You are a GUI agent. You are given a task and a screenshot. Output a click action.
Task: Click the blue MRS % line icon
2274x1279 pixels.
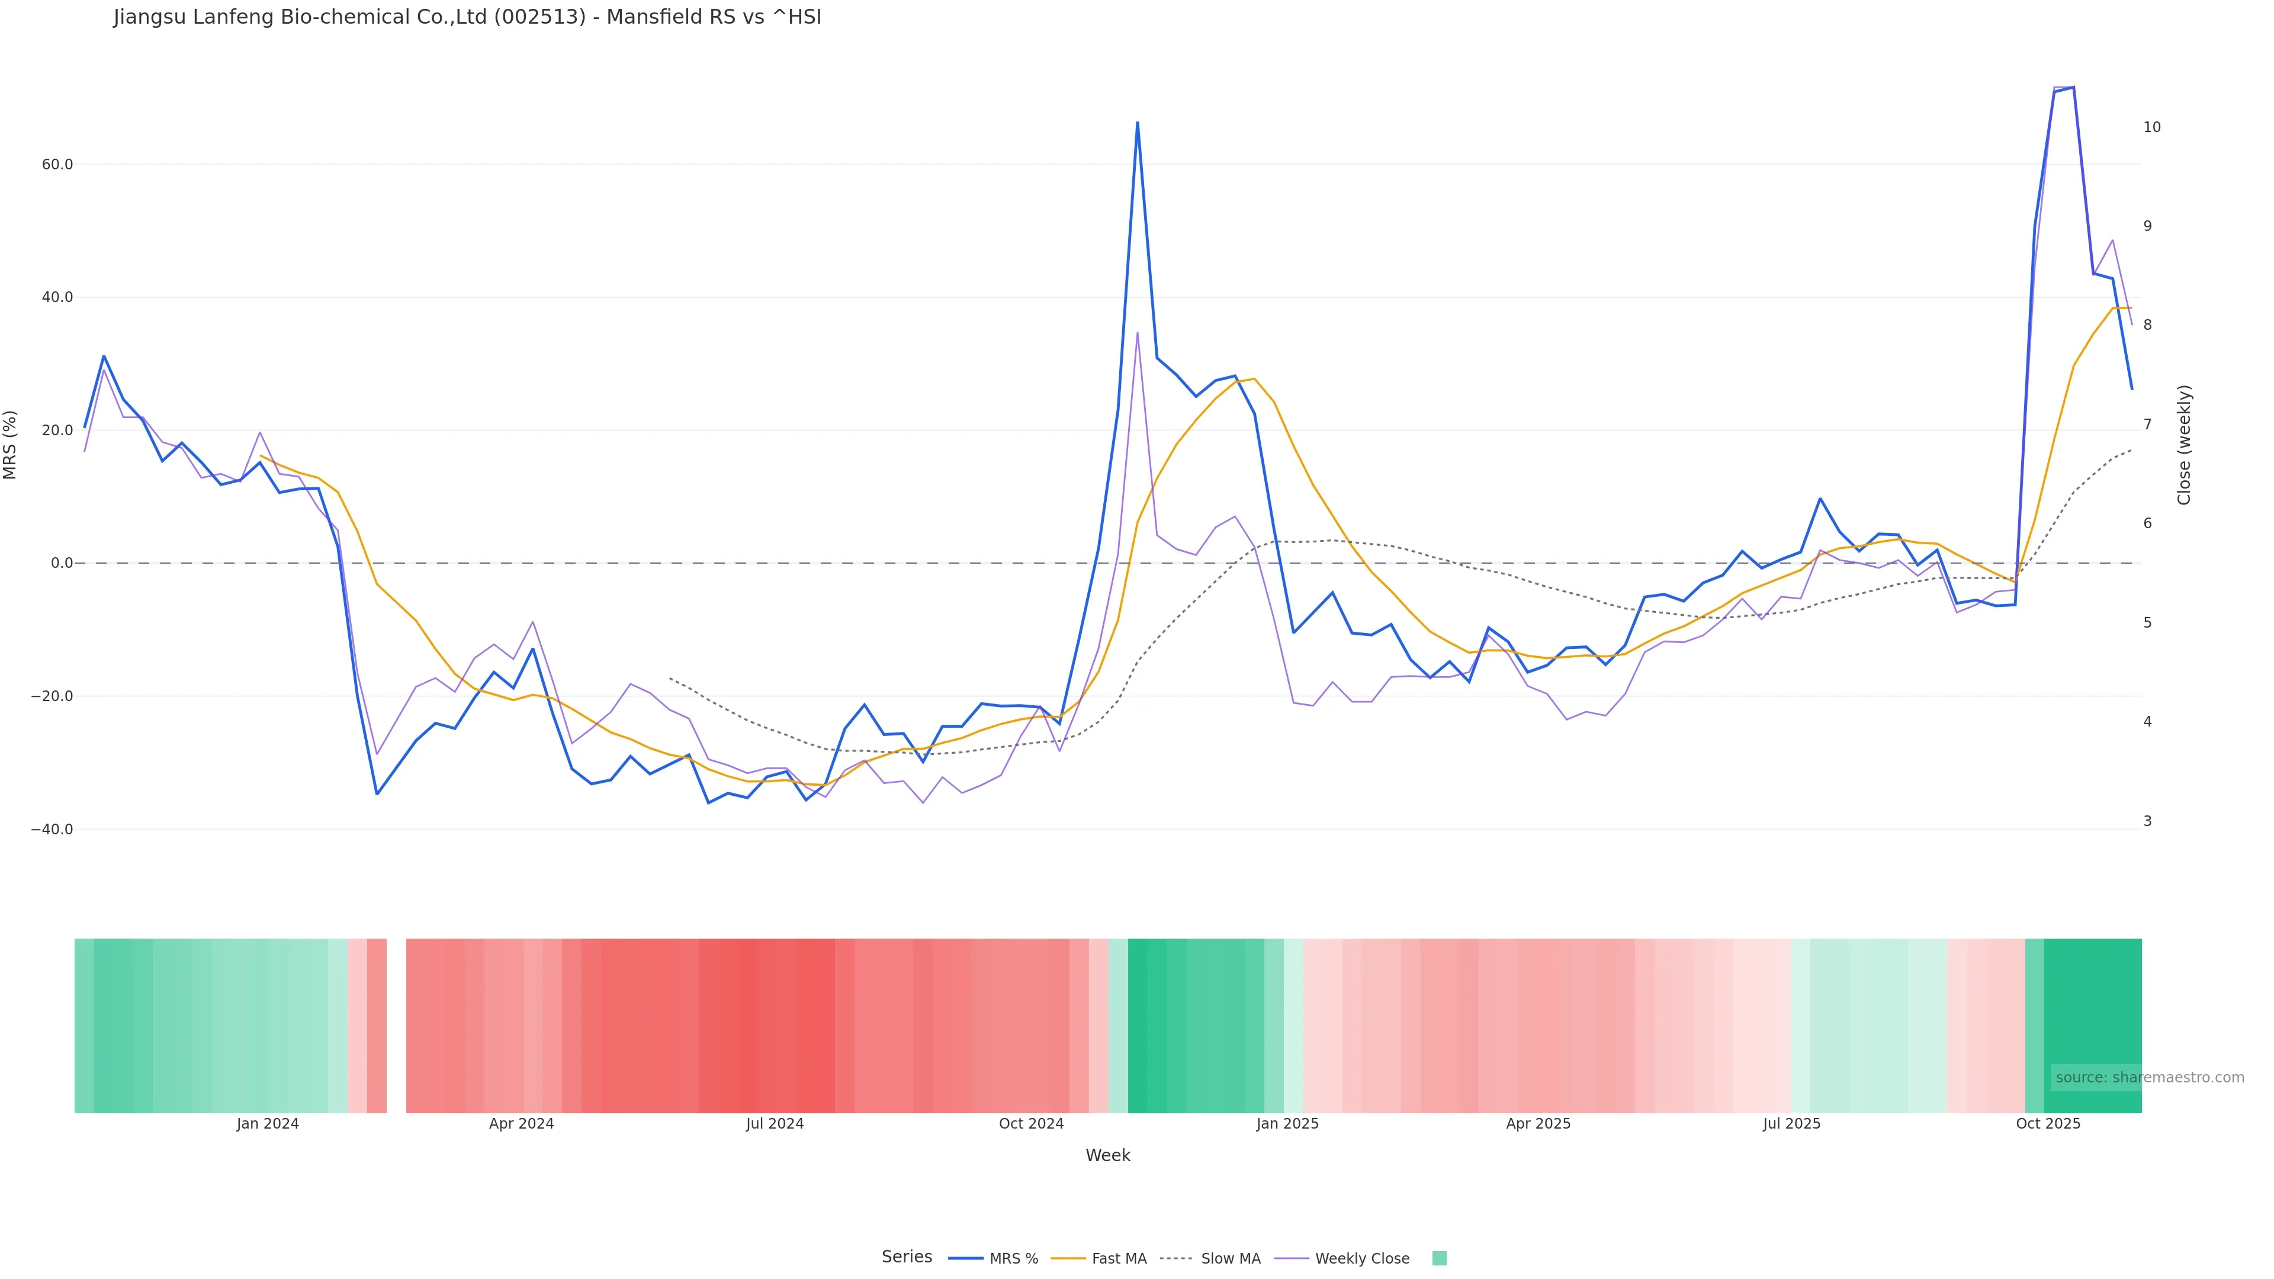click(966, 1259)
